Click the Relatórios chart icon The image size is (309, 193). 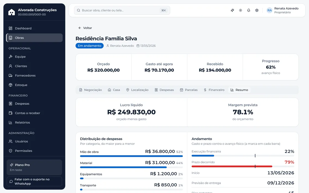click(10, 122)
